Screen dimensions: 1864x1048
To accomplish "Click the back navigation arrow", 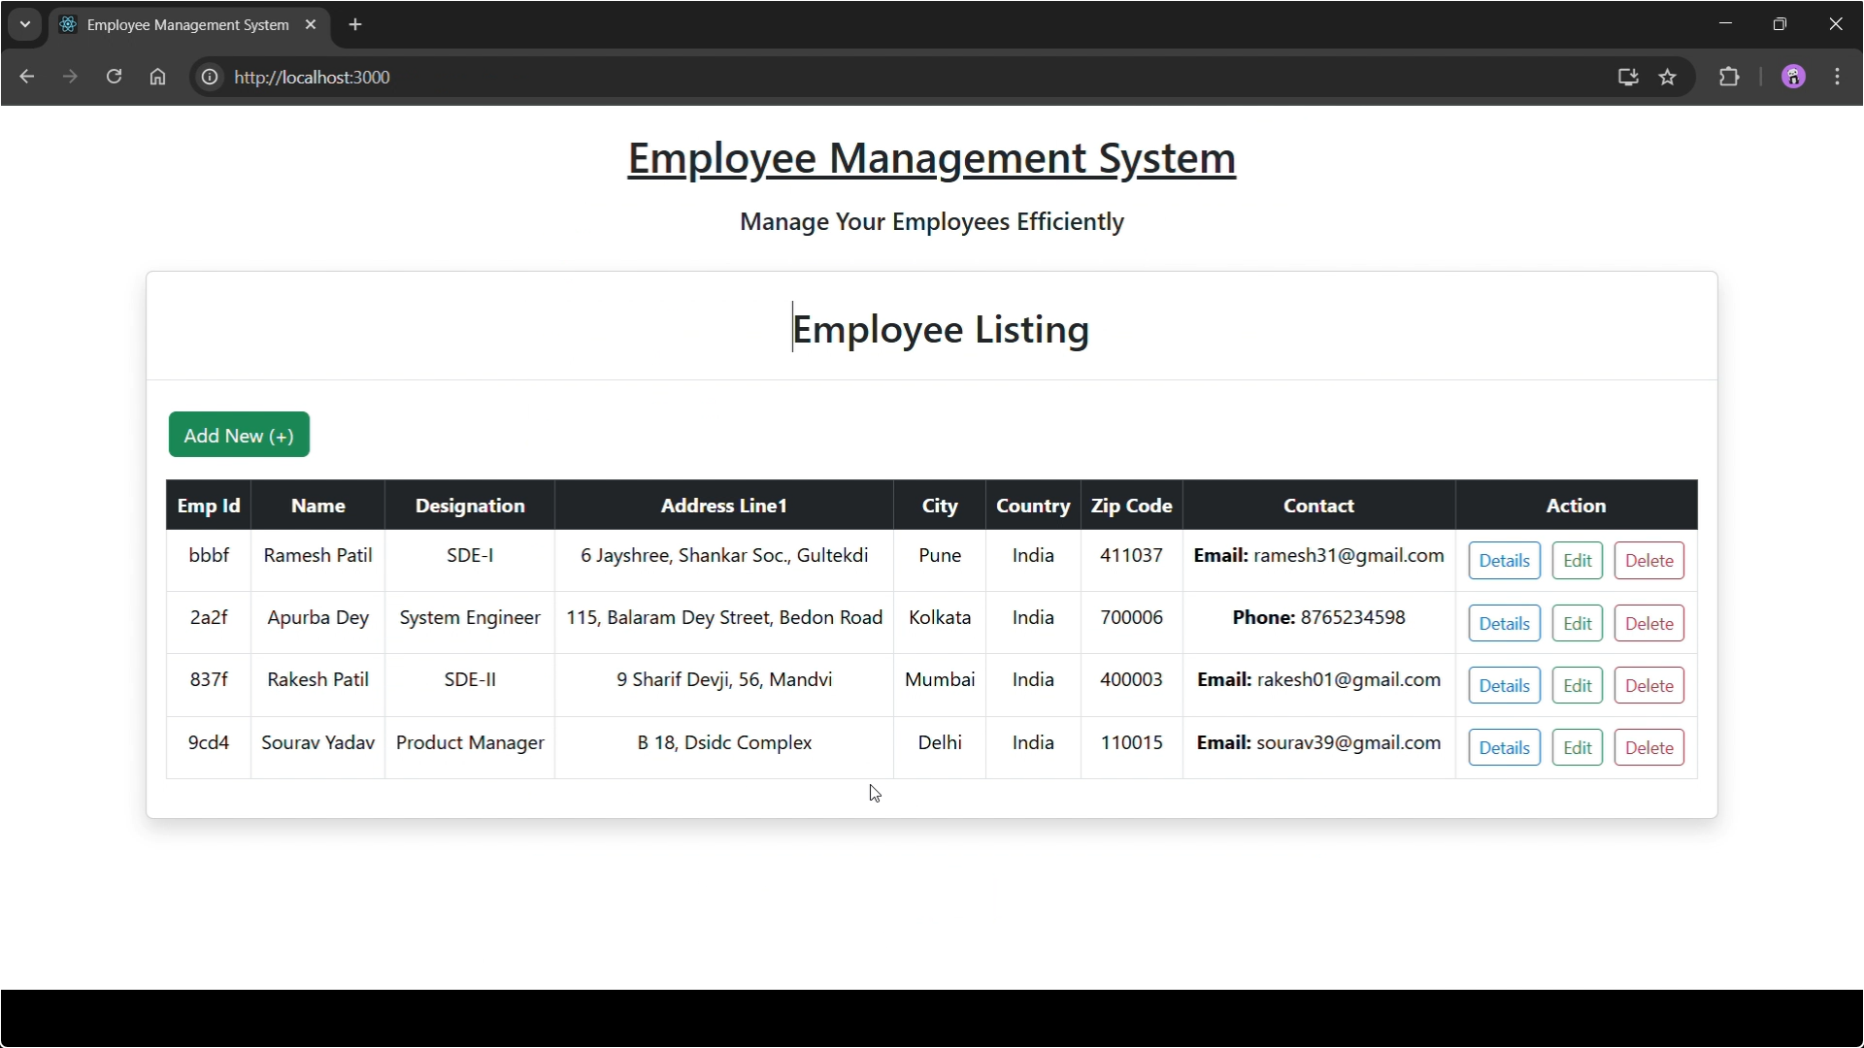I will click(26, 77).
